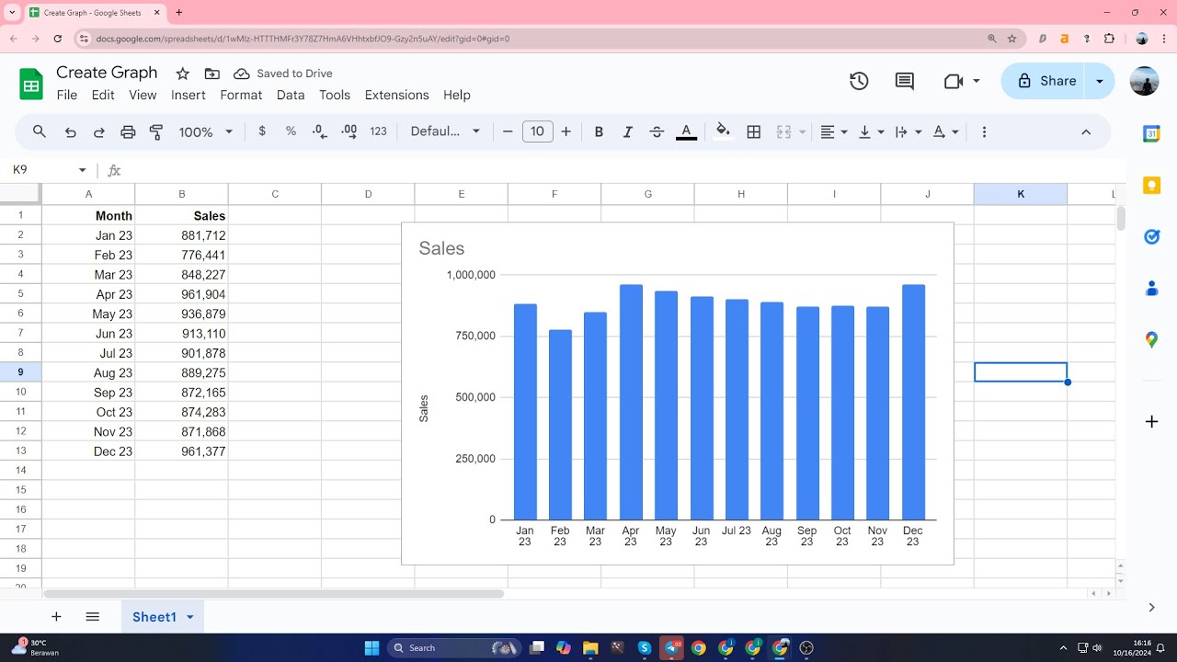This screenshot has height=662, width=1177.
Task: Activate the paint format tool
Action: (156, 131)
